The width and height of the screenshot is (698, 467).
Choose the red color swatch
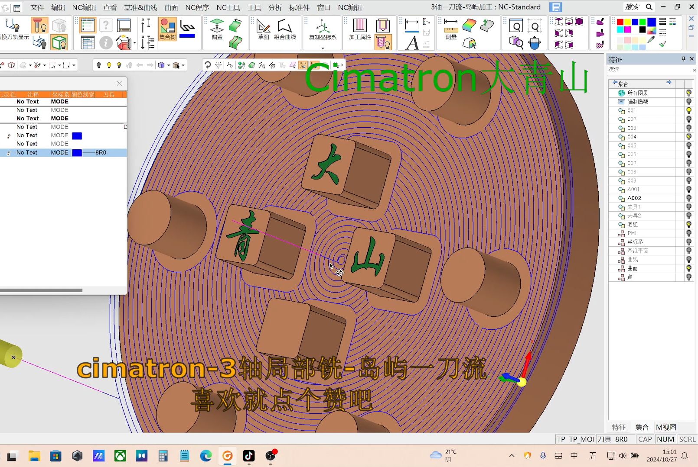pos(620,22)
